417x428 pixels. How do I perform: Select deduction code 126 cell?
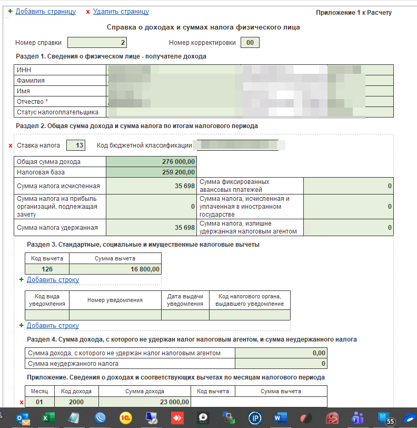click(x=47, y=269)
